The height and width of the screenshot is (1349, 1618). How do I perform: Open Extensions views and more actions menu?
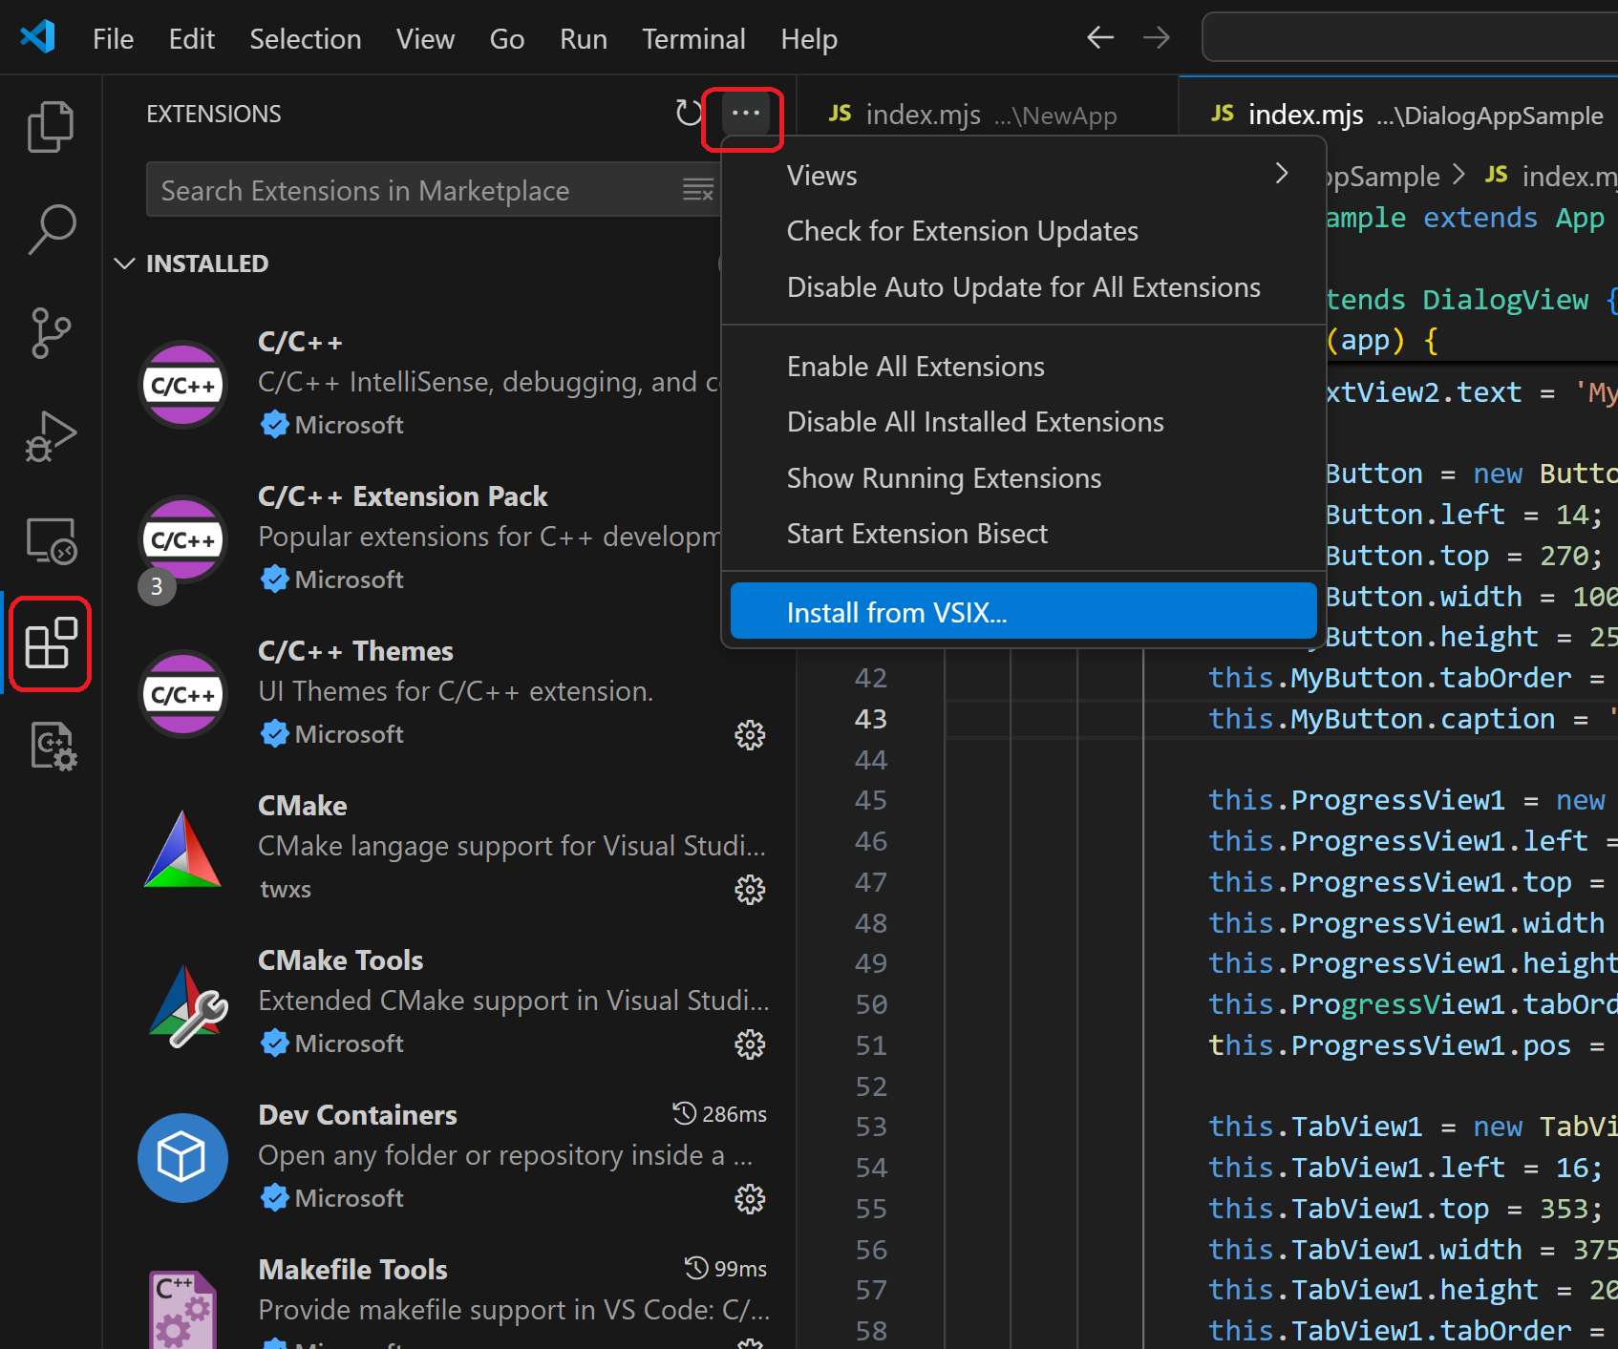(745, 114)
